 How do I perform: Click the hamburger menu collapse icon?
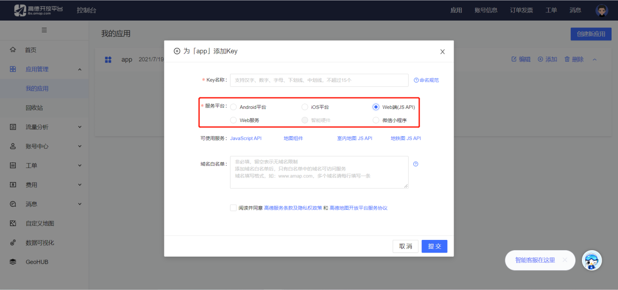44,30
